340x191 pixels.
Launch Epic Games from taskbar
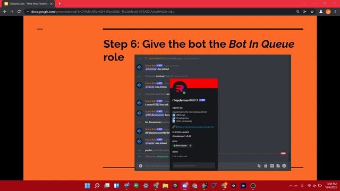coord(175,186)
